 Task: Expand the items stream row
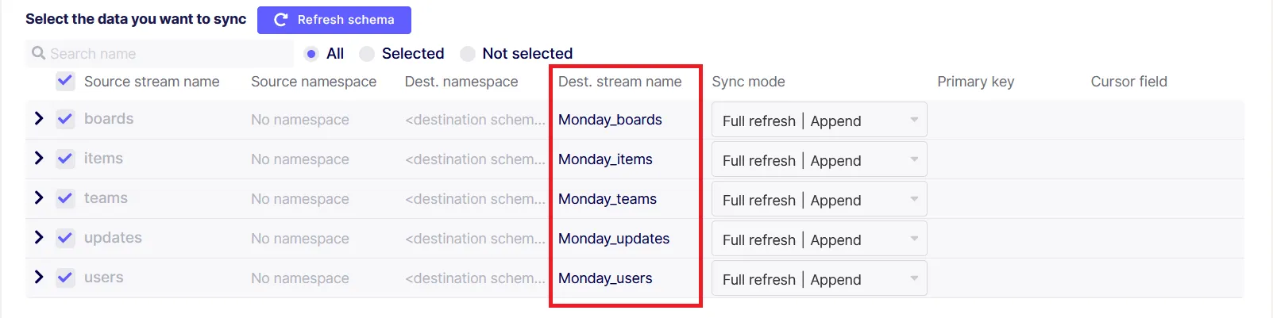click(x=38, y=158)
